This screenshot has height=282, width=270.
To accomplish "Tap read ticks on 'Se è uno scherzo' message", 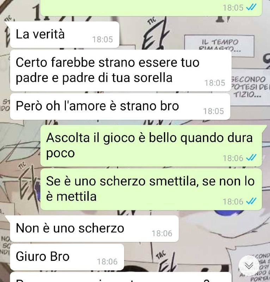I will (x=251, y=201).
